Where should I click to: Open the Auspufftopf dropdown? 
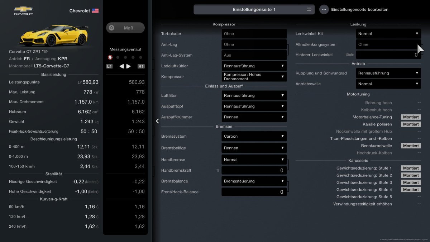[254, 106]
